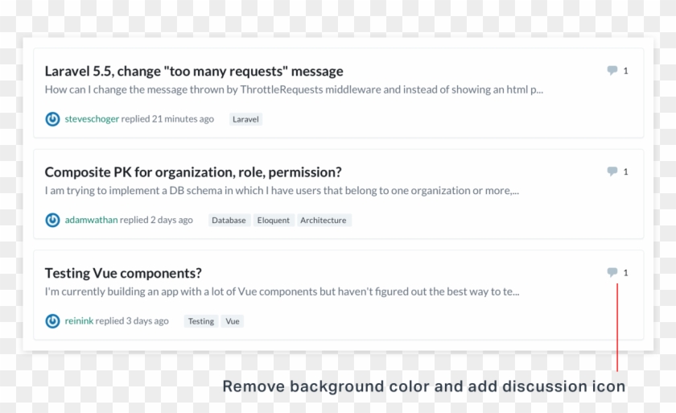Open the 'Composite PK for organization' thread title
The image size is (676, 413).
[193, 171]
